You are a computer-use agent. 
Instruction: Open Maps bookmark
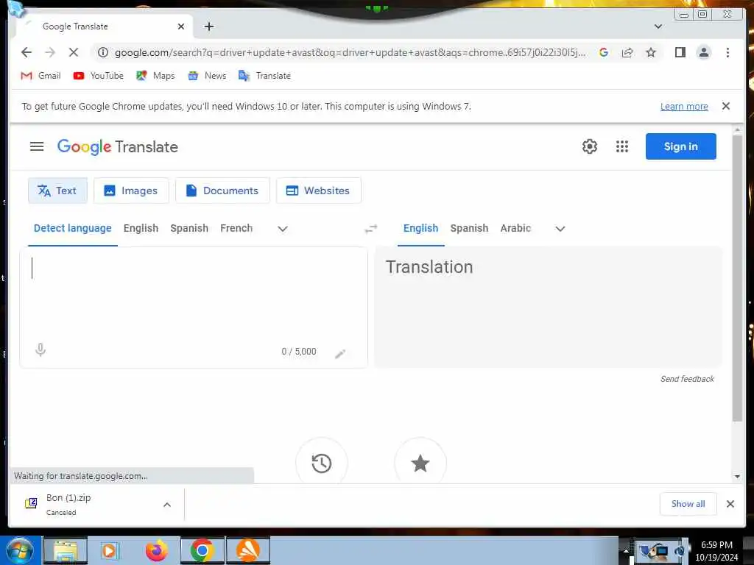[x=155, y=76]
